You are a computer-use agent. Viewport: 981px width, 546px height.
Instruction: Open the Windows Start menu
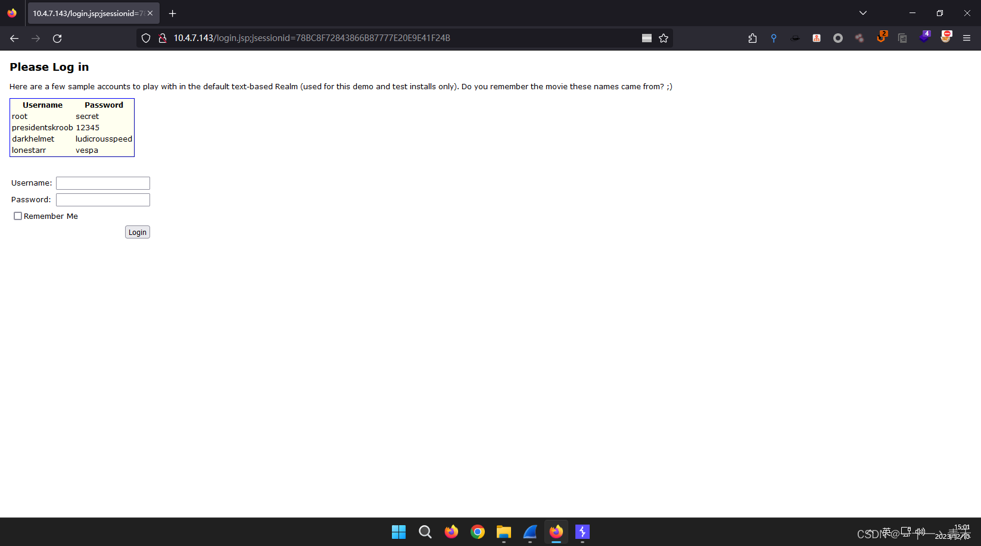click(x=399, y=532)
